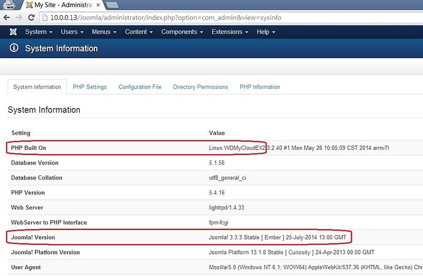
Task: Click the PHP Version label
Action: pos(28,193)
